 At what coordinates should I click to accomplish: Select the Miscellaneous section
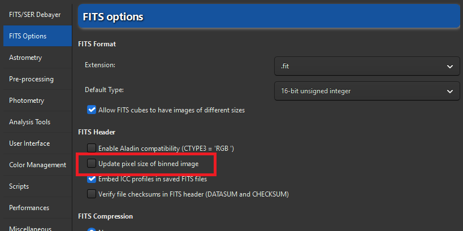(32, 228)
